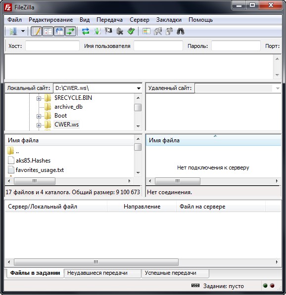
Task: Click the green activity indicator light
Action: (x=265, y=286)
